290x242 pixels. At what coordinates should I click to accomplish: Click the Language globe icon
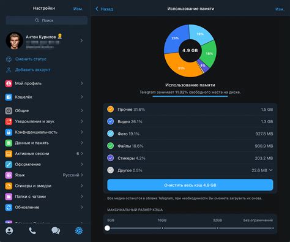(9, 175)
